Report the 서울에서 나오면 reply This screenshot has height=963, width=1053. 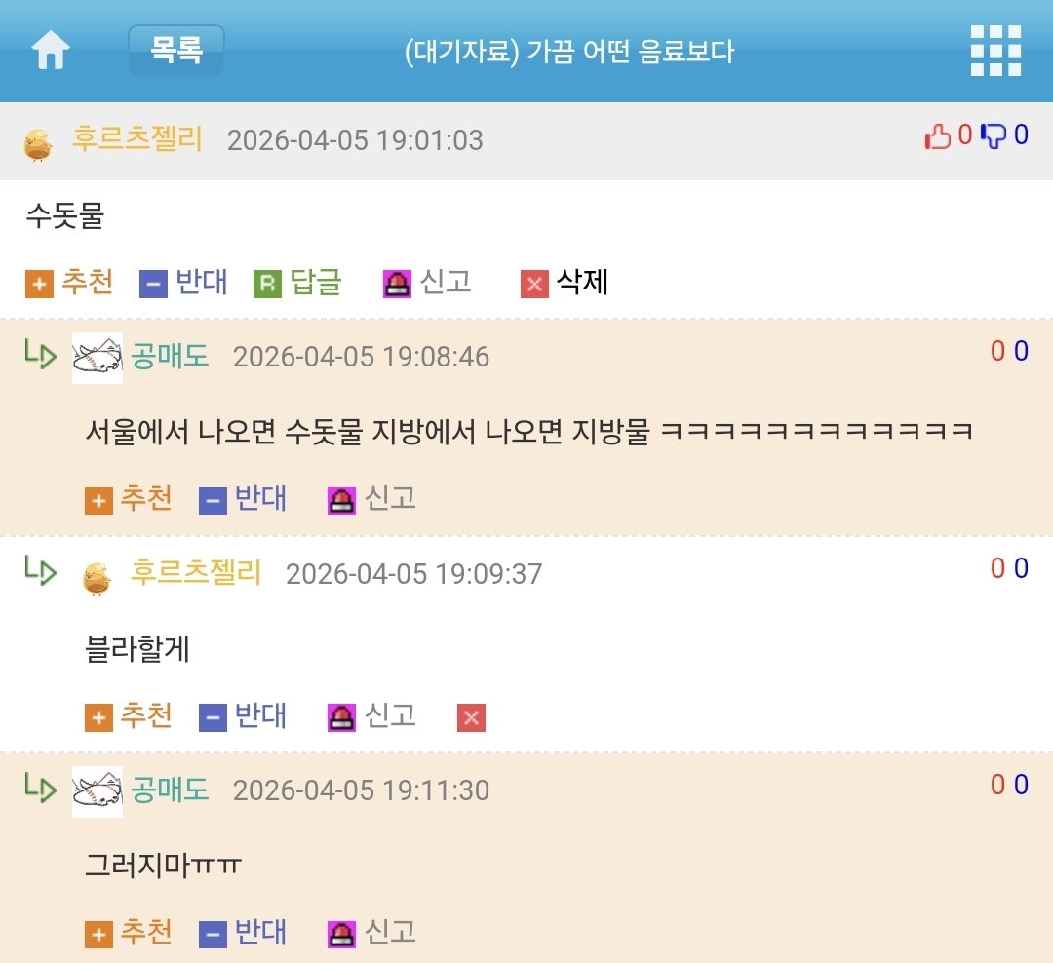371,499
